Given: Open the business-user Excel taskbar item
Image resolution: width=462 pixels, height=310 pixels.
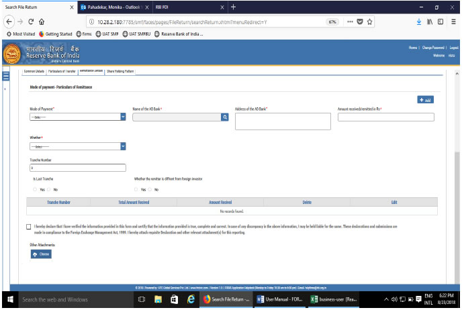Looking at the screenshot, I should (x=334, y=299).
